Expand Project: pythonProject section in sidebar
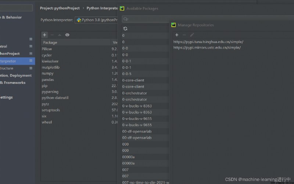 [10, 53]
